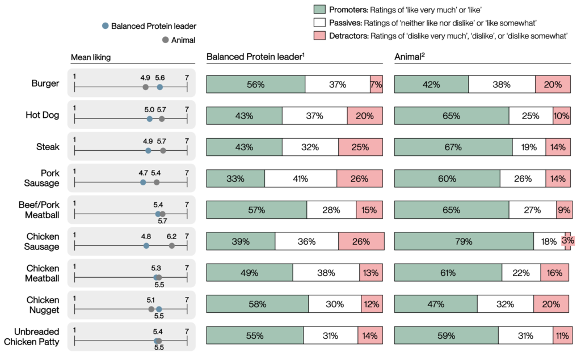The height and width of the screenshot is (357, 581).
Task: Click the 56% Burger promoters bar segment
Action: point(256,84)
